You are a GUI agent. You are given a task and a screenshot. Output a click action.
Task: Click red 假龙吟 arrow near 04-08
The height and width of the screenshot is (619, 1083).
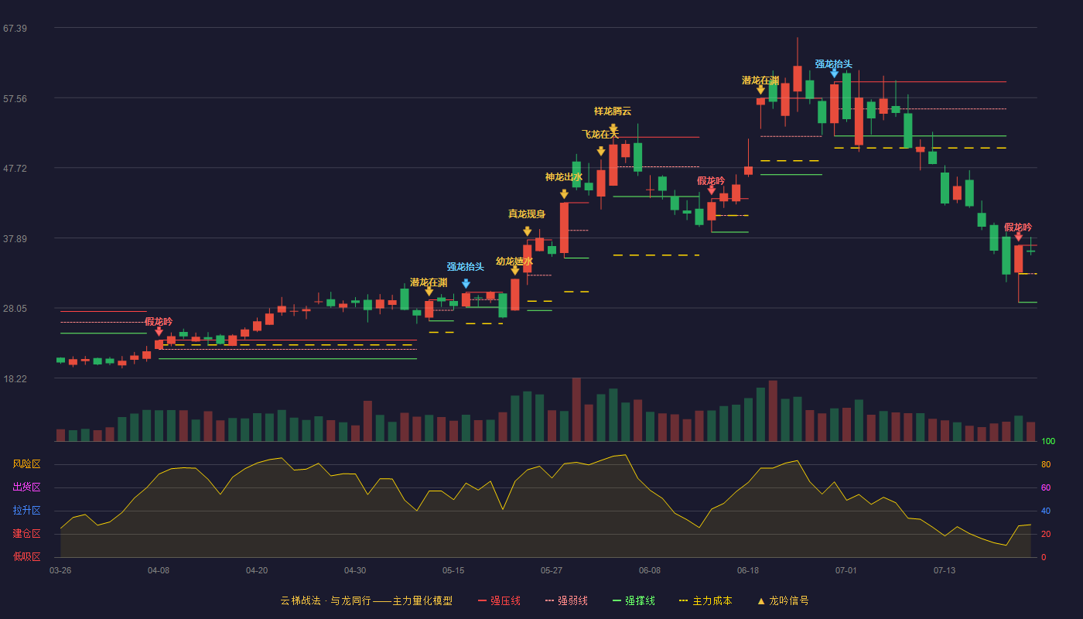159,331
